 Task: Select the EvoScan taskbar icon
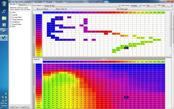point(4,31)
